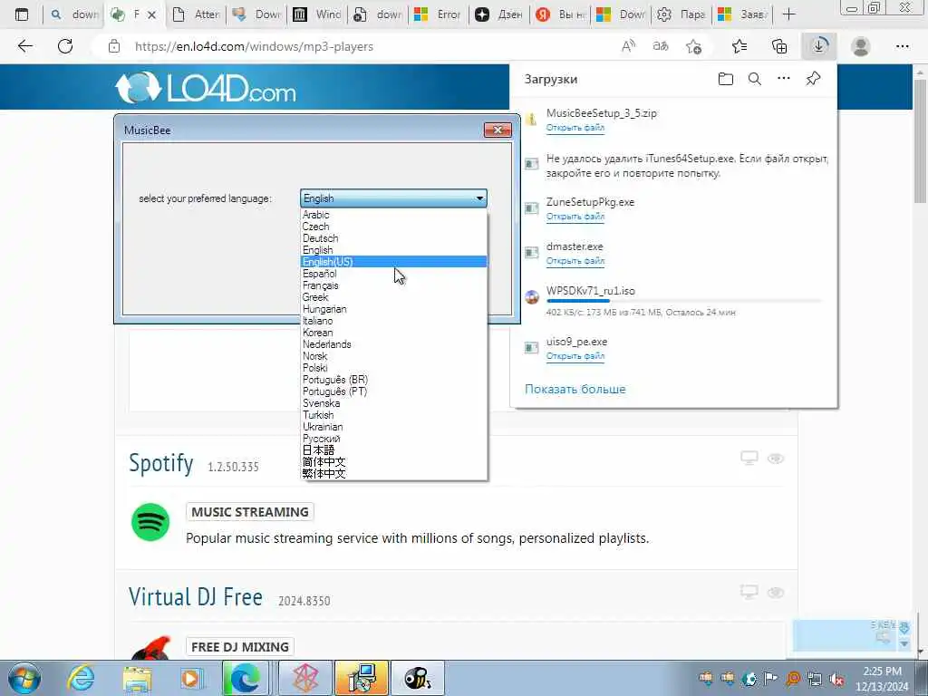Open the browser profile avatar
Viewport: 928px width, 696px height.
(860, 46)
